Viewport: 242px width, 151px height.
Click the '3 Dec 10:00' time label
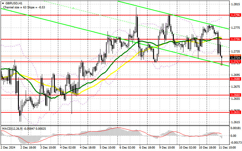[48, 148]
